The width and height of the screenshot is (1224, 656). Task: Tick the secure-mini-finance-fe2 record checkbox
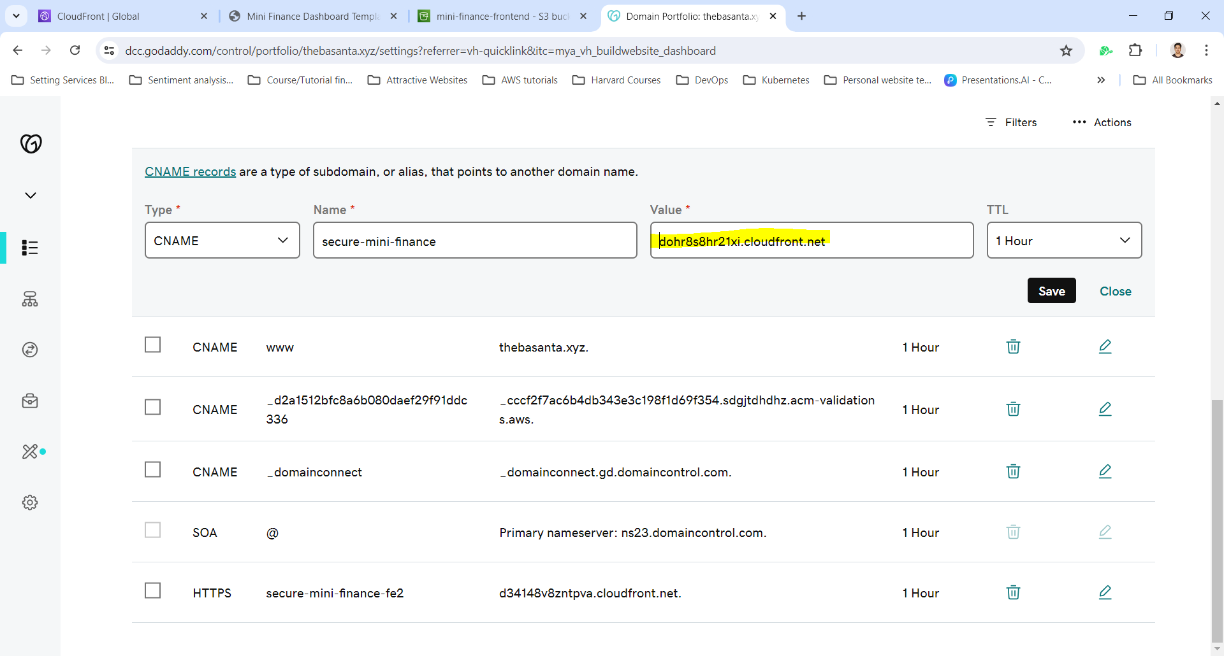tap(152, 590)
